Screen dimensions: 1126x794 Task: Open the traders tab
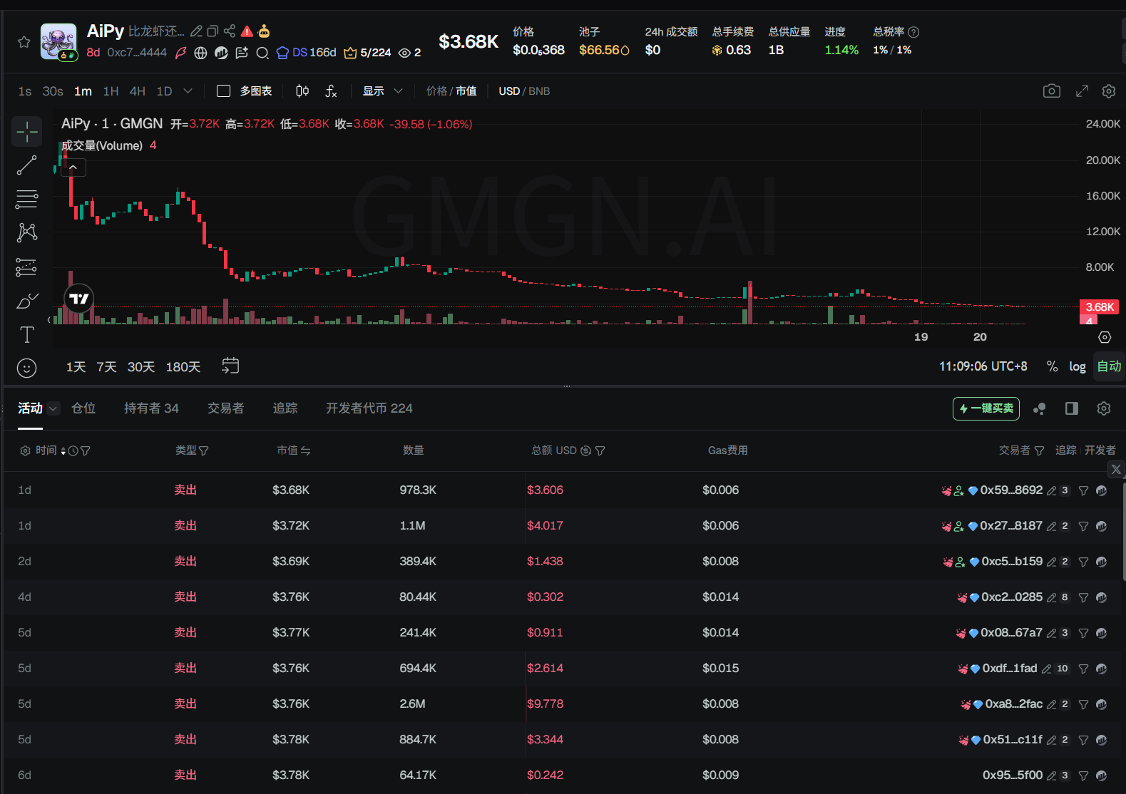(225, 408)
